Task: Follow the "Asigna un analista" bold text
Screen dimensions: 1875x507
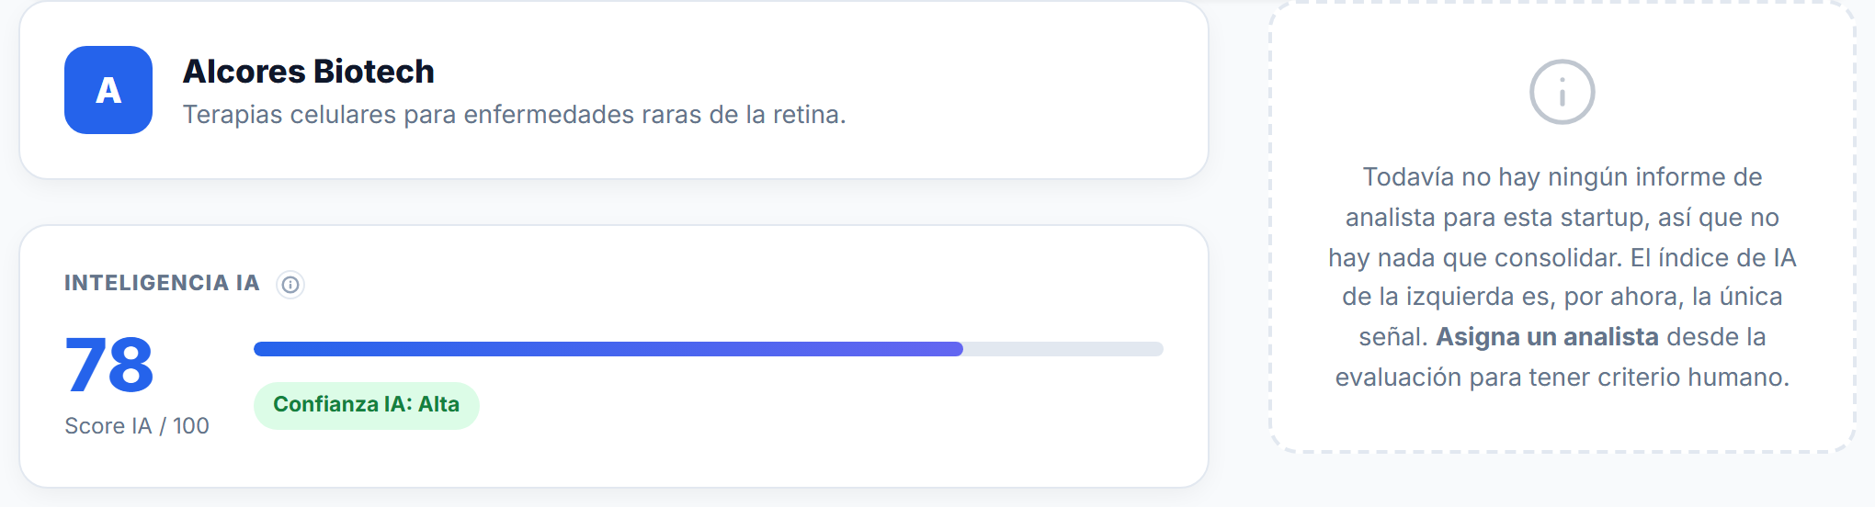Action: pos(1547,337)
